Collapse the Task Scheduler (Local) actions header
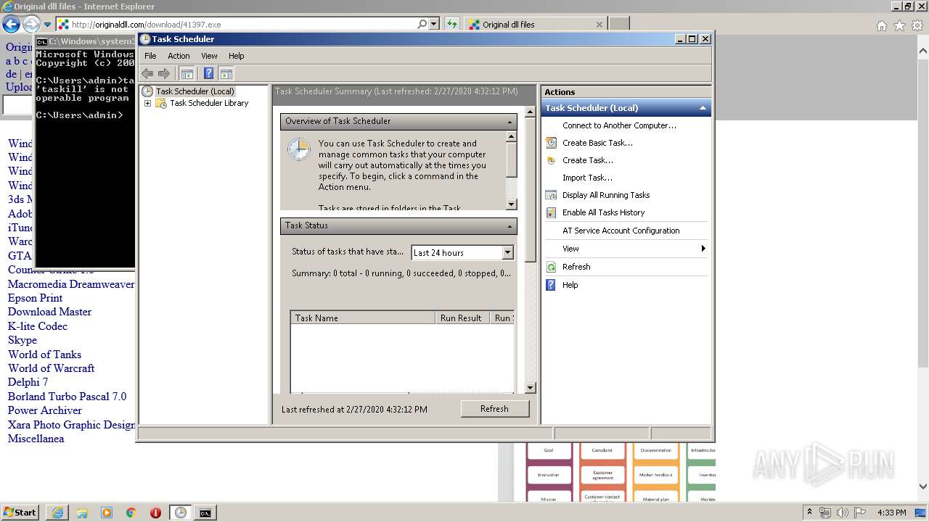Image resolution: width=929 pixels, height=522 pixels. tap(703, 108)
